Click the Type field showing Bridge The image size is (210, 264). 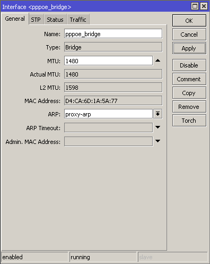[x=113, y=47]
